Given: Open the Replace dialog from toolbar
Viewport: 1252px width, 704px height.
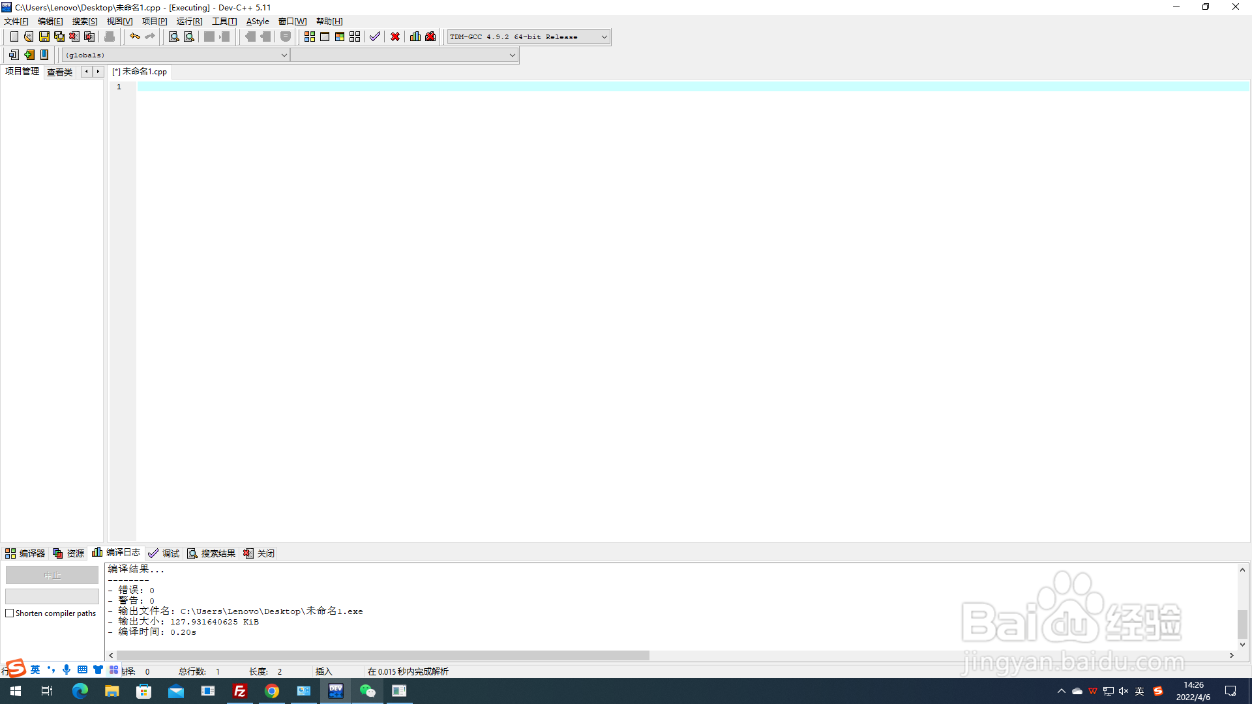Looking at the screenshot, I should click(189, 37).
